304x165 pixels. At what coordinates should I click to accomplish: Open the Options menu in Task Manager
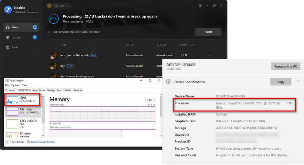tap(16, 85)
